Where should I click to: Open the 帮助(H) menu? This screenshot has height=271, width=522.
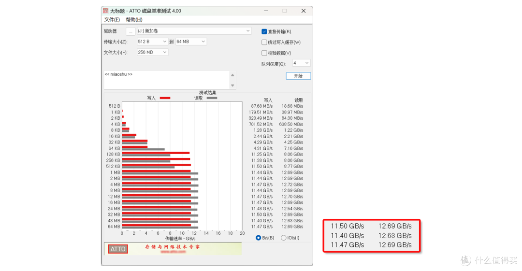click(x=134, y=20)
